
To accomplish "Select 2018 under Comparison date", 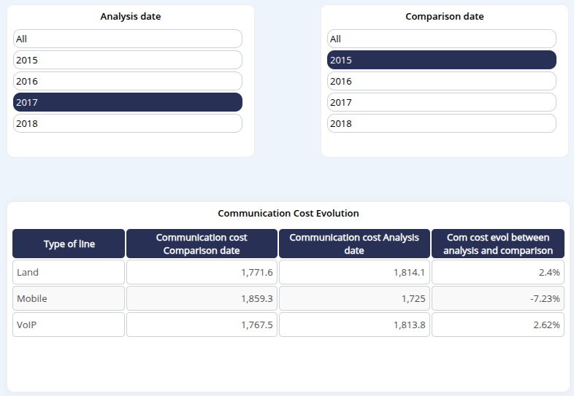I will (x=441, y=123).
